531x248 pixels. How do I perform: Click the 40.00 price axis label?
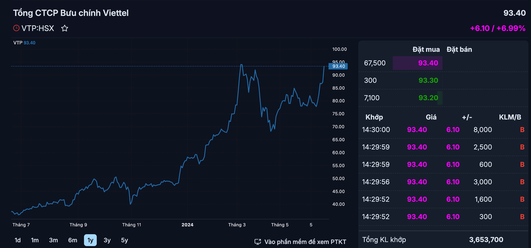point(339,204)
